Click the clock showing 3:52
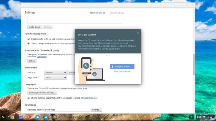Viewport: 216px width, 121px height. click(x=199, y=117)
